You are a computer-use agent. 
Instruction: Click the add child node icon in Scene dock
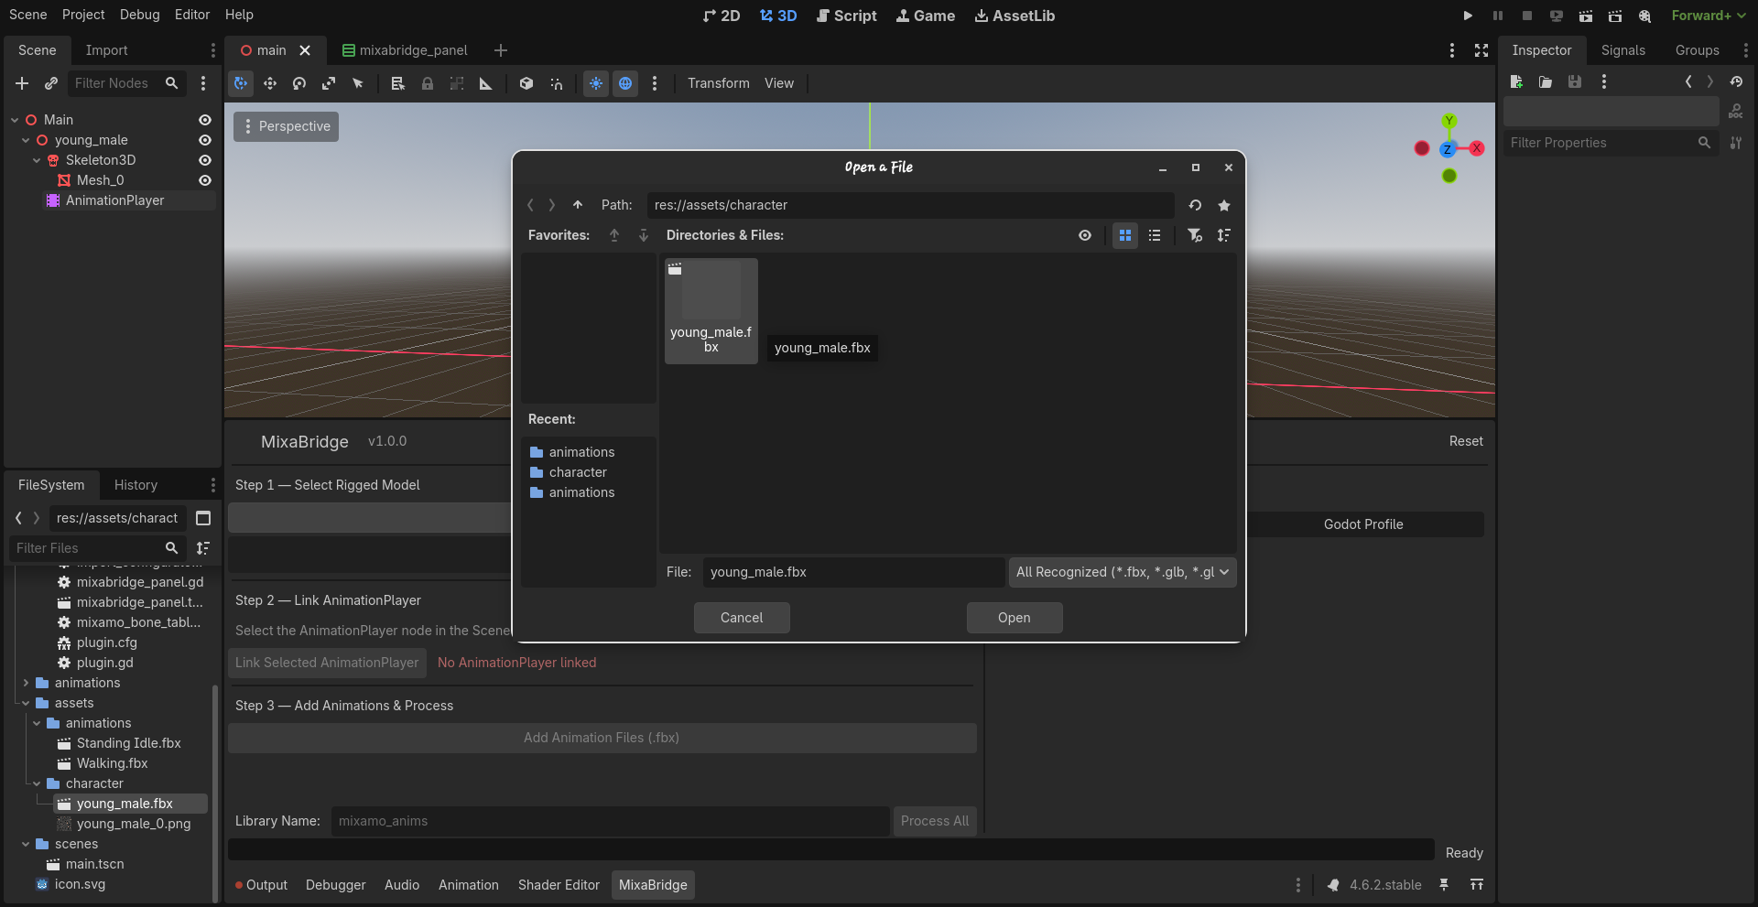click(21, 83)
